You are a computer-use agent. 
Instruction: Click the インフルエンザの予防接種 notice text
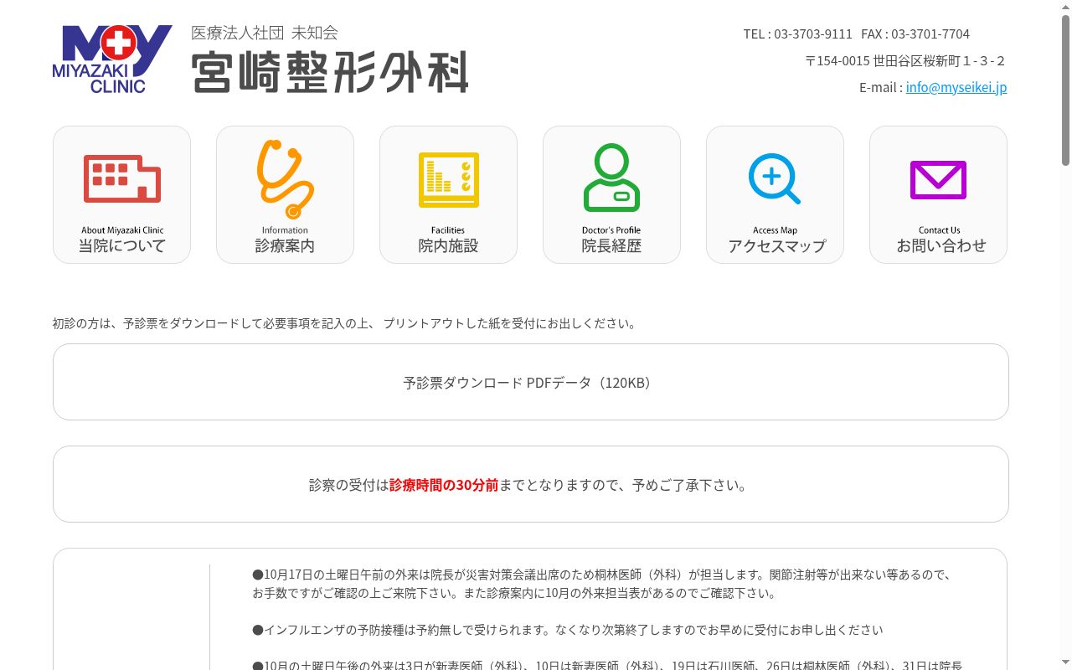tap(568, 630)
